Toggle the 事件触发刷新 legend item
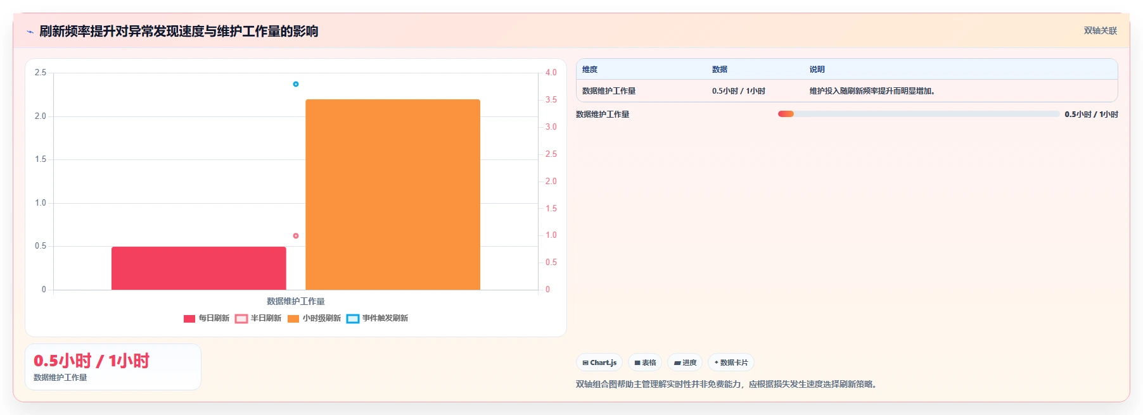Viewport: 1143px width, 415px height. tap(378, 318)
